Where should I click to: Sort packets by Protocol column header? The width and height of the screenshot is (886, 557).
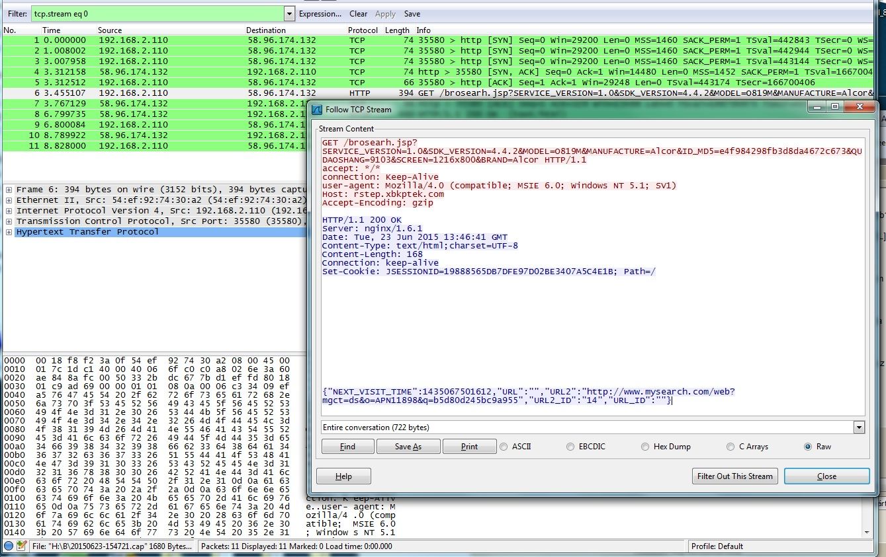pyautogui.click(x=363, y=30)
